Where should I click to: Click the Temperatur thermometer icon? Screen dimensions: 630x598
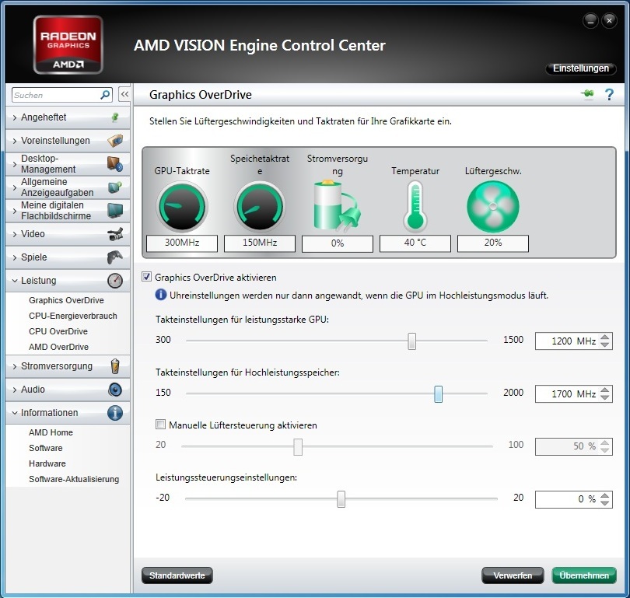pos(415,206)
